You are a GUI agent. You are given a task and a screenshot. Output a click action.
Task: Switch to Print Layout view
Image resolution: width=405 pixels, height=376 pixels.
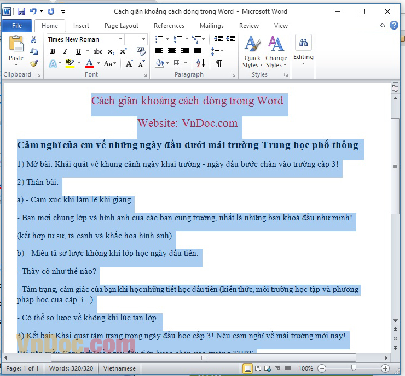[248, 368]
